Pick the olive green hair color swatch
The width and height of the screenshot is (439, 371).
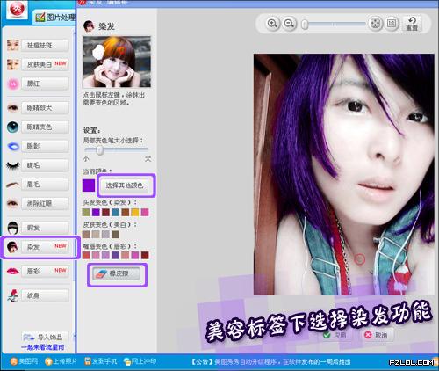(x=86, y=212)
